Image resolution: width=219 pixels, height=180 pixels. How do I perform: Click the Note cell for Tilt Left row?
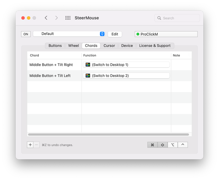[x=181, y=76]
